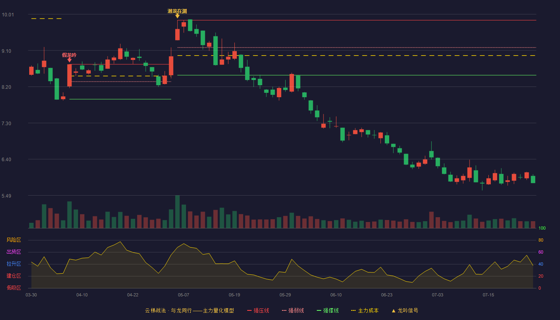Select the 风险区 zone label
The image size is (560, 320).
point(14,240)
